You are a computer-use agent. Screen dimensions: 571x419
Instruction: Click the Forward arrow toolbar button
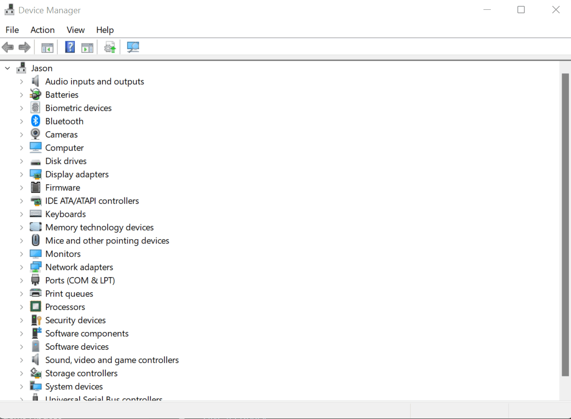tap(25, 47)
